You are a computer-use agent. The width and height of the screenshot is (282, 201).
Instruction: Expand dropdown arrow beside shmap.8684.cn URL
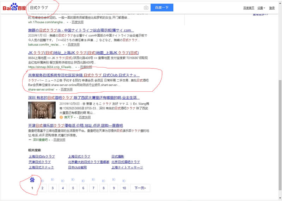pyautogui.click(x=76, y=67)
